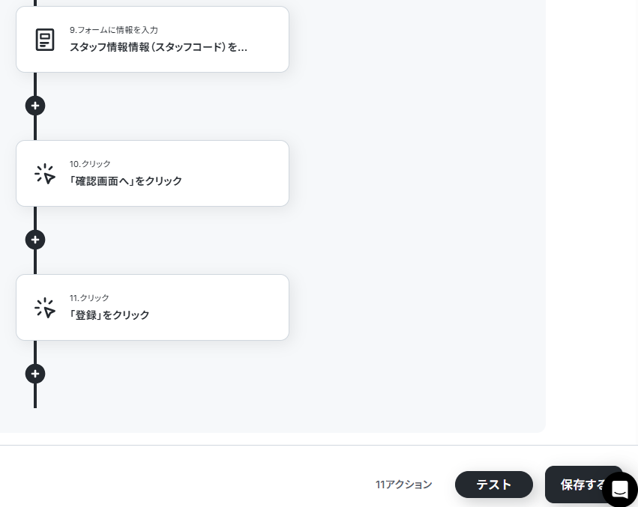Open the 「登録」をクリック step
The width and height of the screenshot is (638, 507).
pos(153,308)
